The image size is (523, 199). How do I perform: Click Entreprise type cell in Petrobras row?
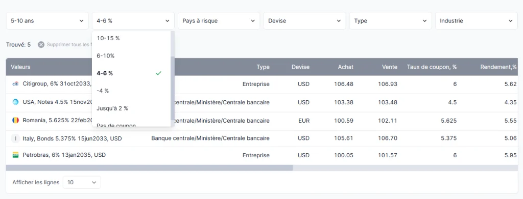point(256,155)
